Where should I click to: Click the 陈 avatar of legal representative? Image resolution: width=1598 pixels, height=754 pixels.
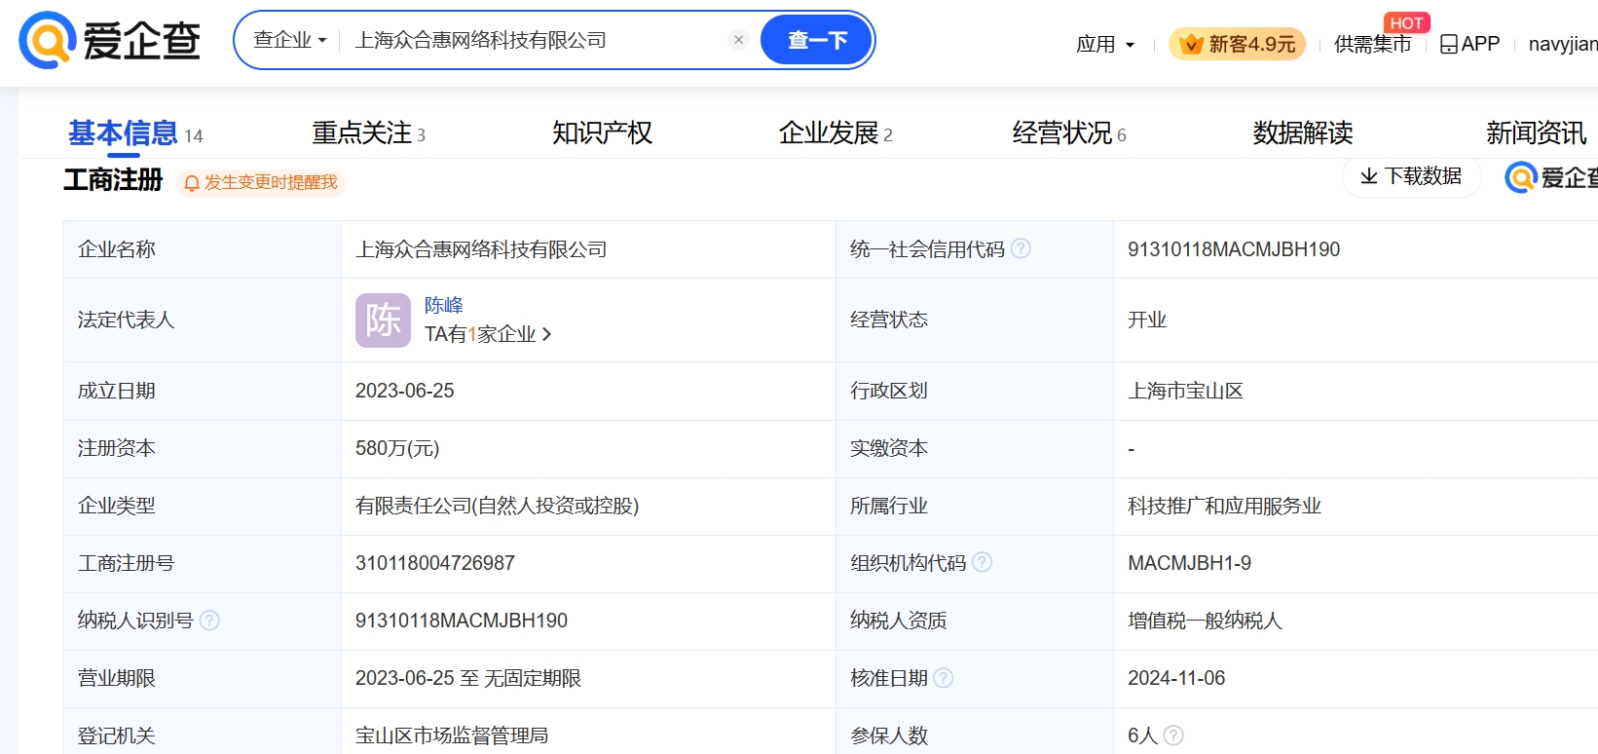(383, 320)
